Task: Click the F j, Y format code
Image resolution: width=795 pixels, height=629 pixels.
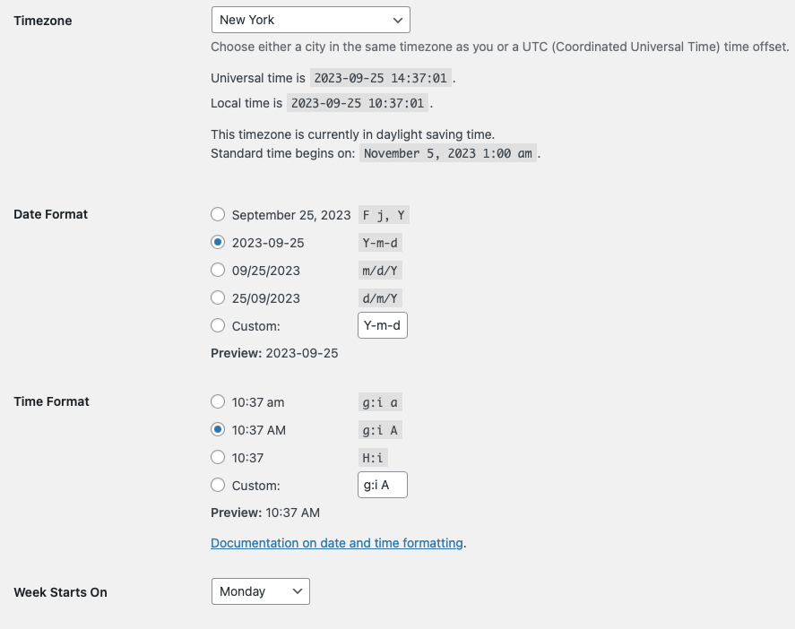Action: (384, 215)
